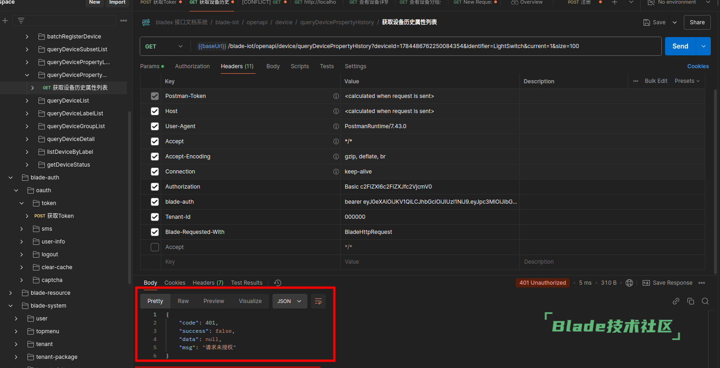Select POST 获取Token request in sidebar
720x368 pixels.
(x=54, y=216)
